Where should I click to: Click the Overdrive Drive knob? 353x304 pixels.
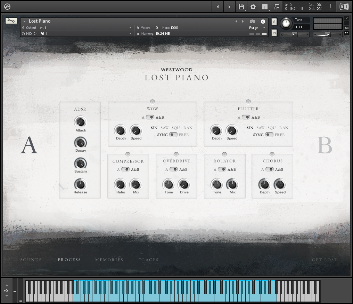184,185
